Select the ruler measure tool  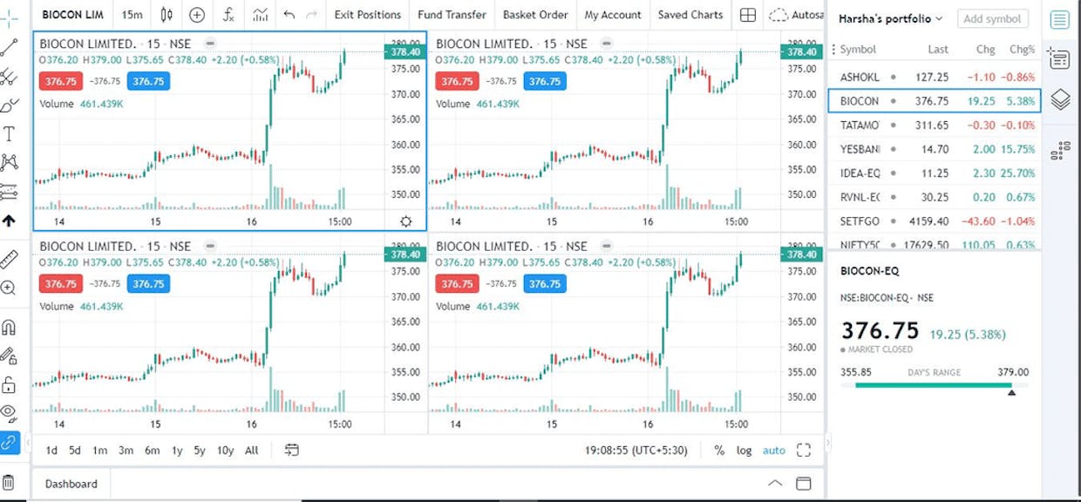pos(9,259)
